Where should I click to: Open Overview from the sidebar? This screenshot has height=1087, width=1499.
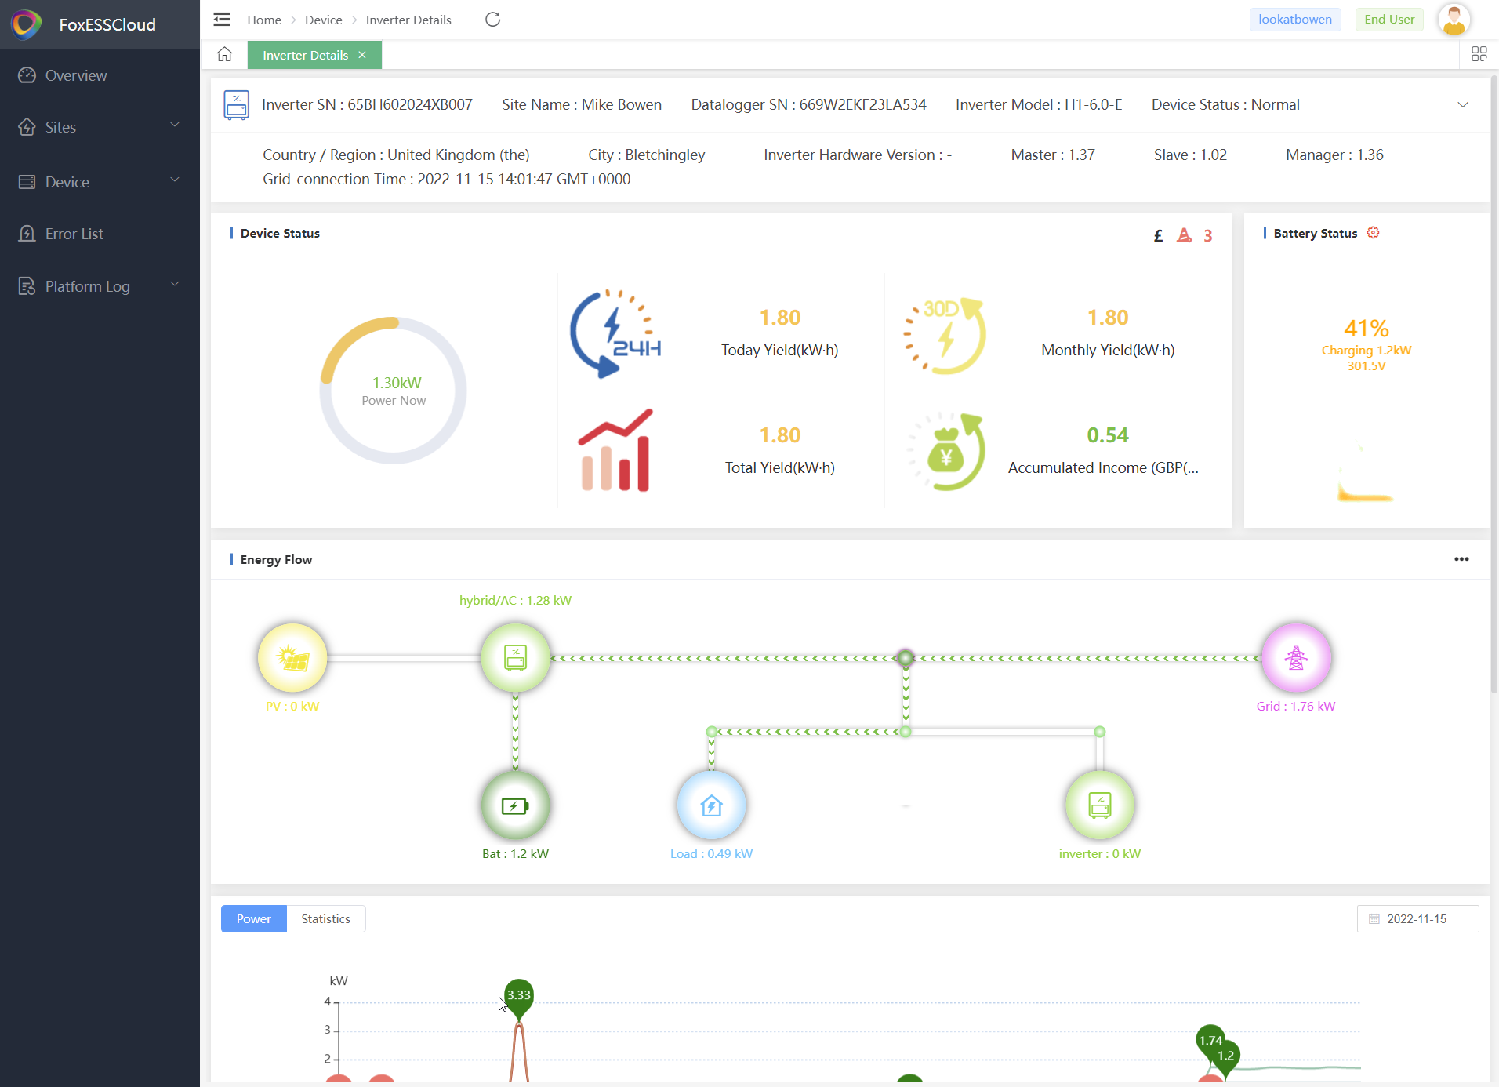coord(76,75)
